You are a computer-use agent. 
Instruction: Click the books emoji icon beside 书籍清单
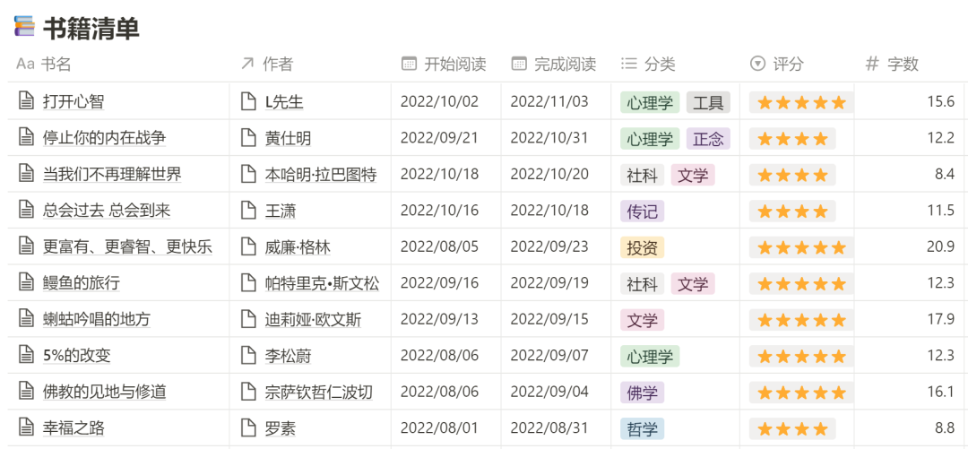[24, 26]
